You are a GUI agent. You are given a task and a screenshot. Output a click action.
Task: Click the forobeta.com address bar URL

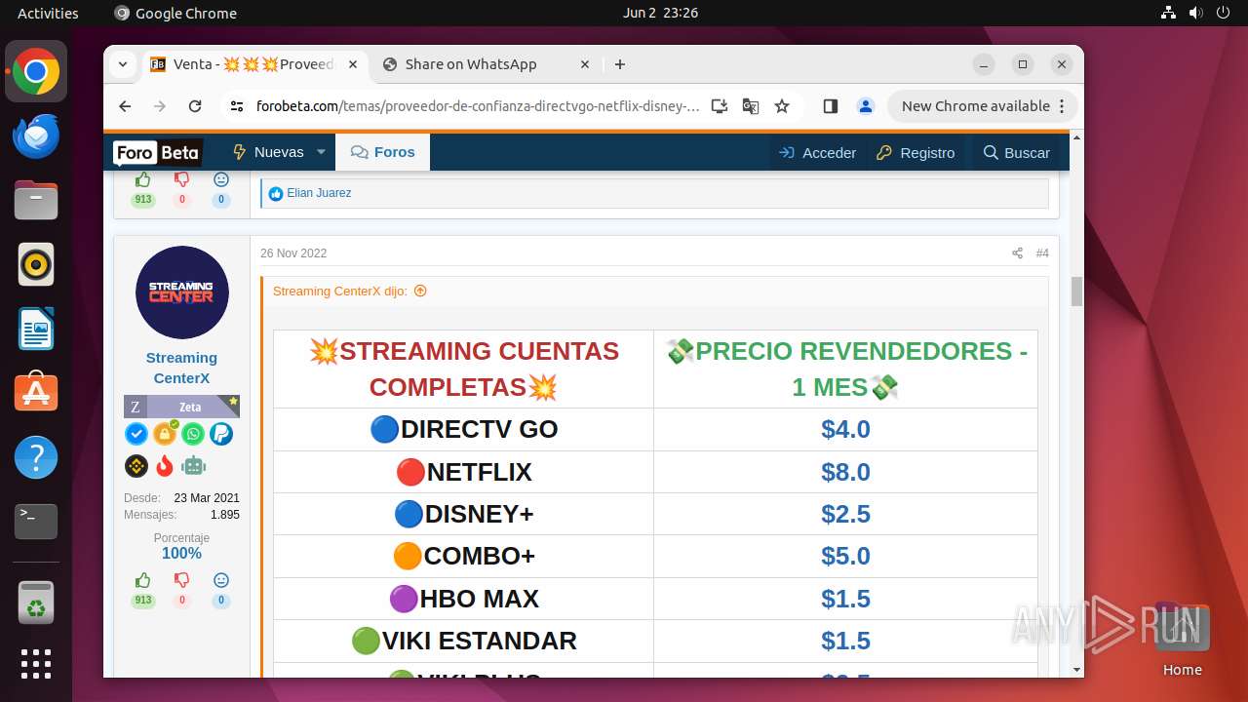(478, 106)
